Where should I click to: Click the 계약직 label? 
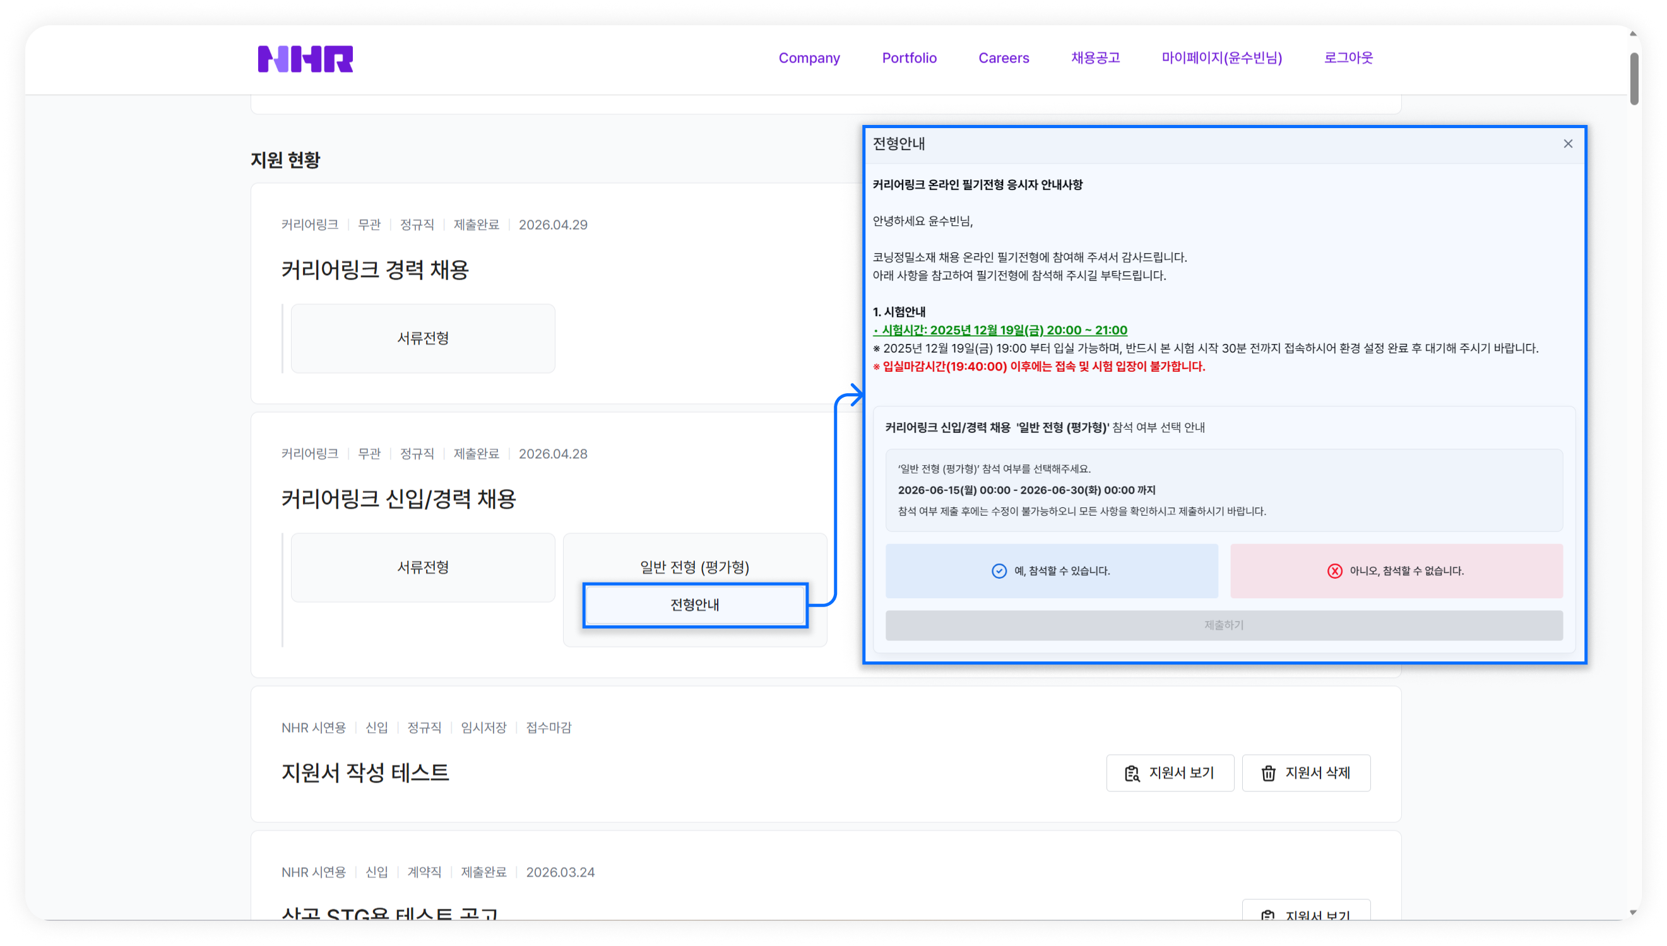tap(424, 873)
